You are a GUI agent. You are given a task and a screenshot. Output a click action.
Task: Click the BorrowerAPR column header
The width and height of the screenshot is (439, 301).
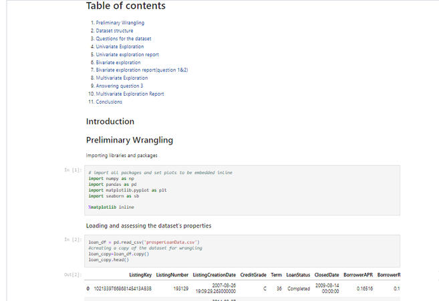click(359, 275)
